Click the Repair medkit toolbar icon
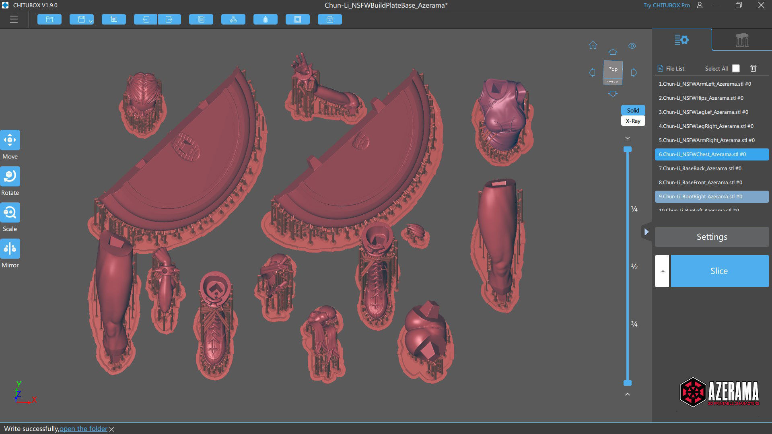This screenshot has height=434, width=772. (x=330, y=19)
